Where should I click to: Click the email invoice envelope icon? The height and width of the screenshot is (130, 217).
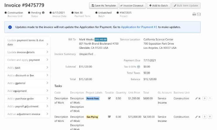(x=199, y=14)
